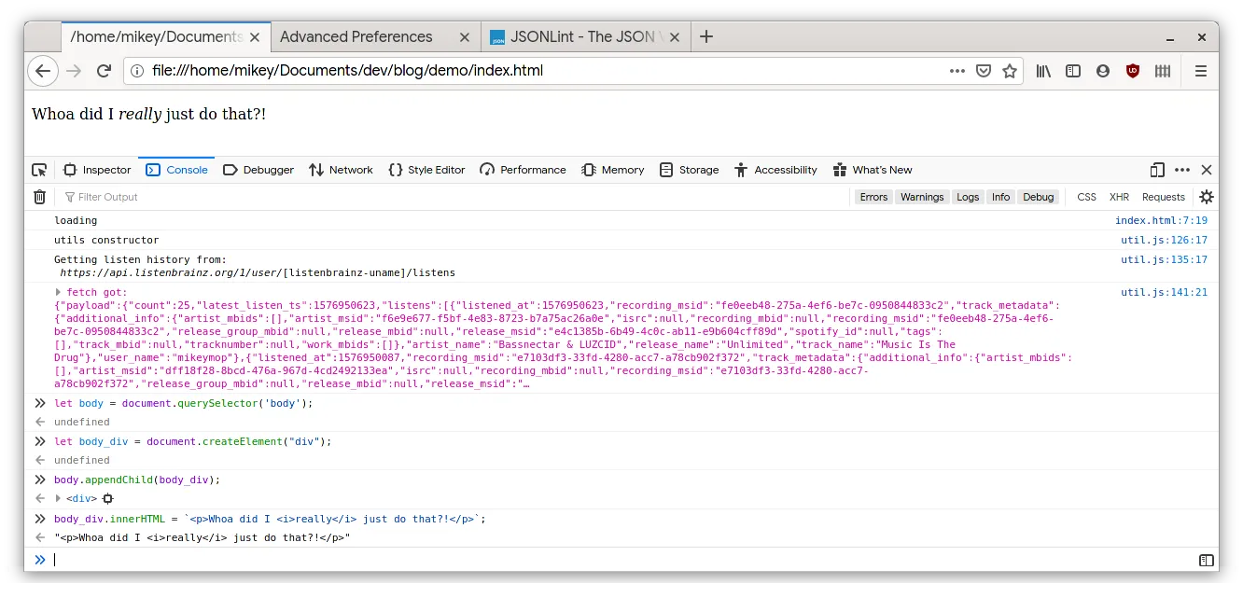Switch to the Style Editor tab
The height and width of the screenshot is (598, 1243).
(x=426, y=170)
